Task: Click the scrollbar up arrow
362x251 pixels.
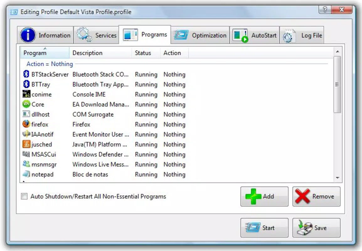Action: [x=337, y=51]
